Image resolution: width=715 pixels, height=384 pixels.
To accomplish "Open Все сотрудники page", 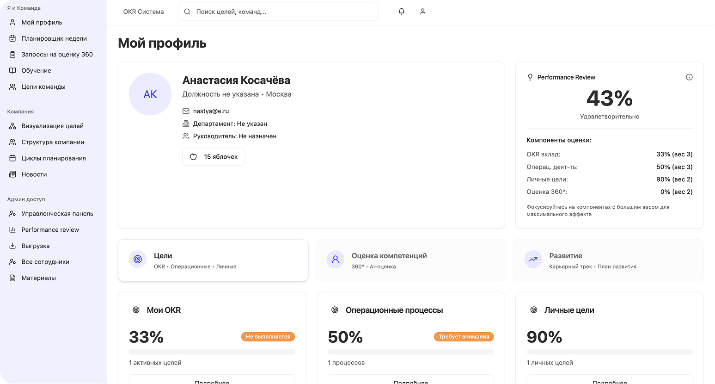I will point(45,262).
